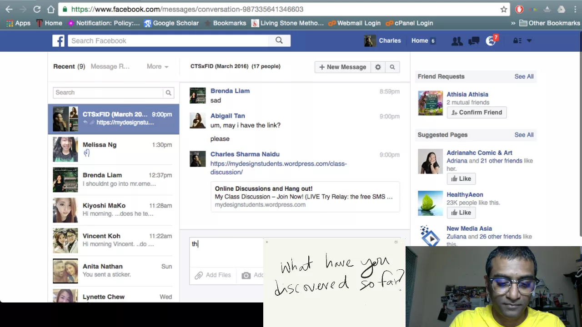See All suggested pages
The image size is (582, 327).
click(524, 135)
